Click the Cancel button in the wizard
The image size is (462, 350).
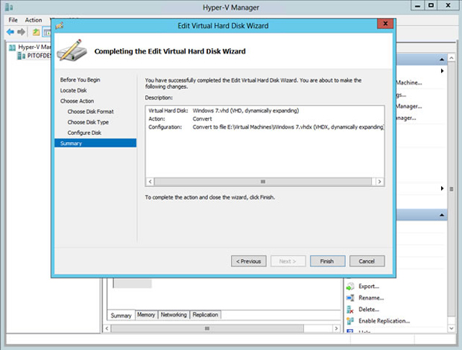click(x=367, y=261)
